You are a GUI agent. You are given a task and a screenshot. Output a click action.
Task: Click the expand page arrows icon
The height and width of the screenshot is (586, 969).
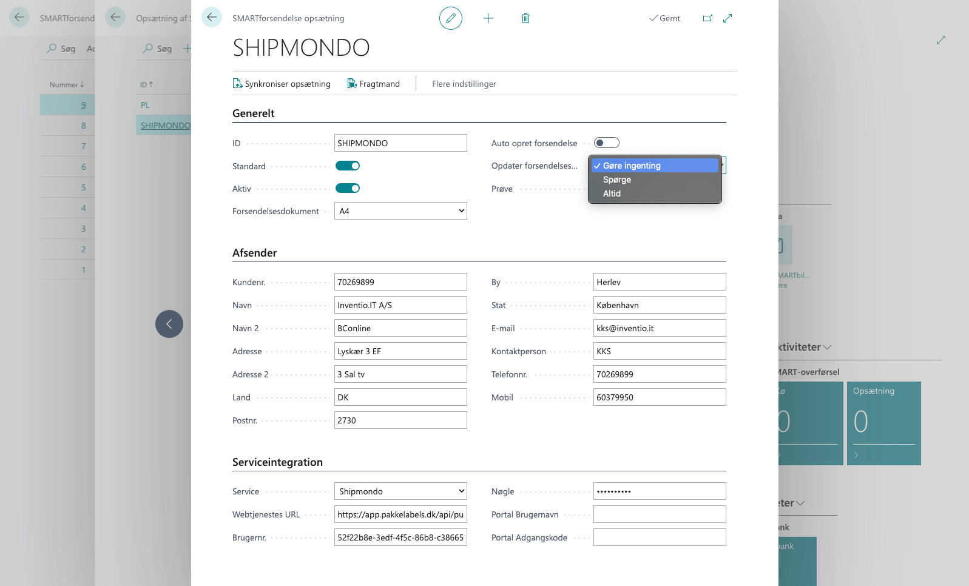click(x=728, y=18)
